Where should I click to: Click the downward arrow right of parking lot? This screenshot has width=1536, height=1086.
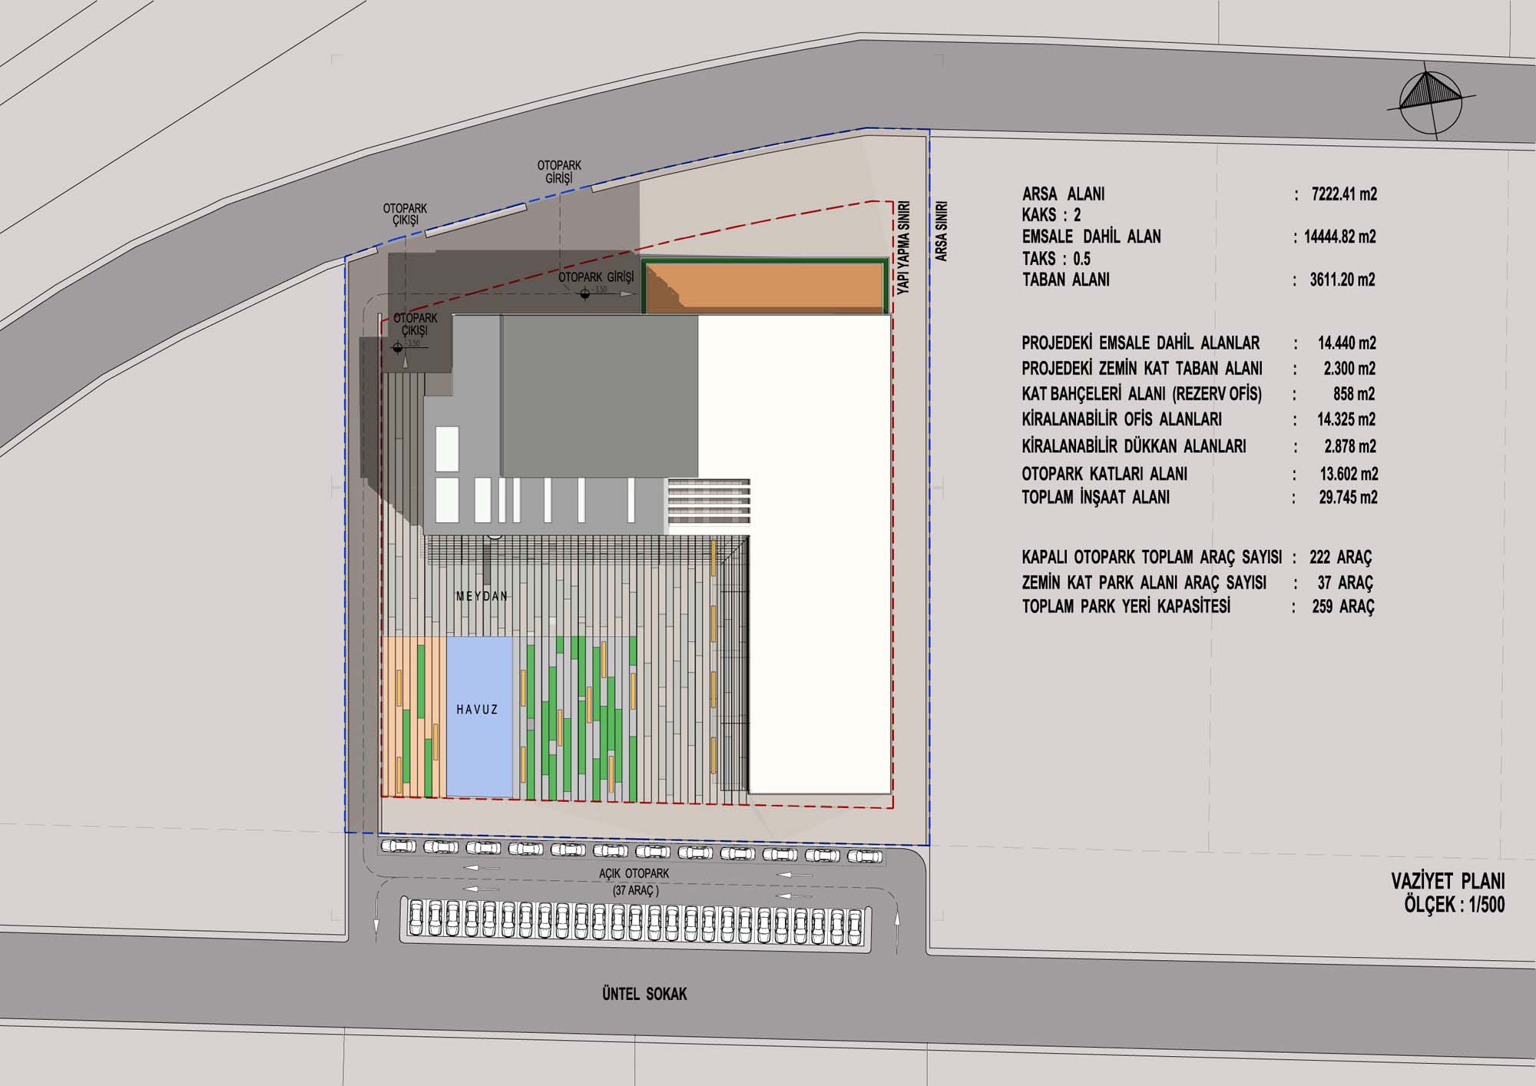(x=896, y=926)
